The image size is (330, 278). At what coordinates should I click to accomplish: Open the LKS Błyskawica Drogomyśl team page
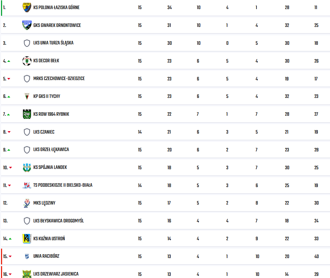coord(58,221)
